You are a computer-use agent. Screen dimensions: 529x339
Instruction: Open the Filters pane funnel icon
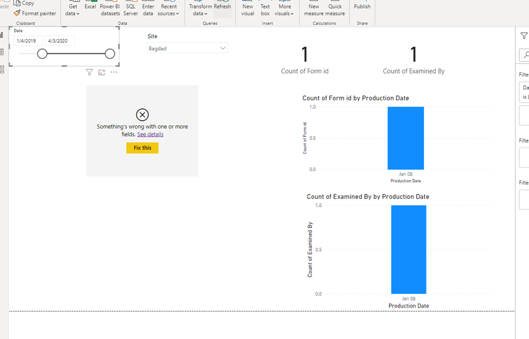[x=524, y=36]
